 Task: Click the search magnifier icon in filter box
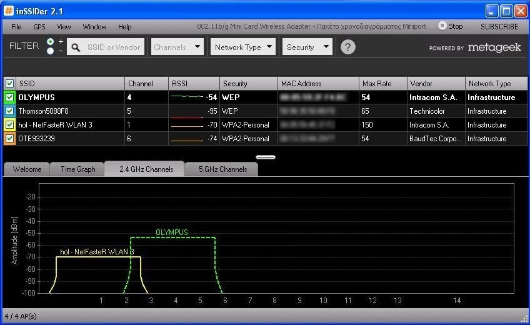click(76, 47)
